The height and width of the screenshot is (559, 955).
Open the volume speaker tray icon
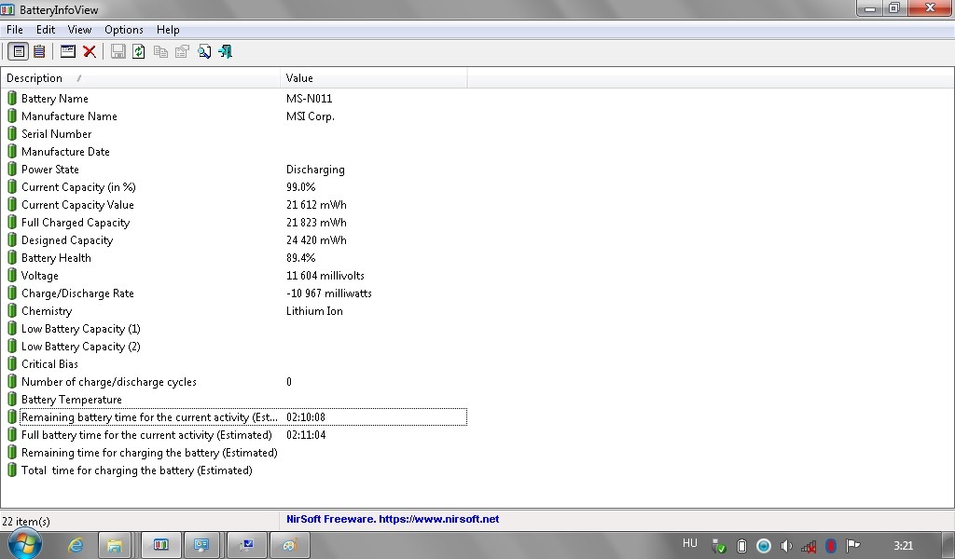786,546
